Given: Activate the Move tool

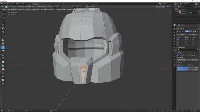Looking at the screenshot, I should (x=3, y=21).
